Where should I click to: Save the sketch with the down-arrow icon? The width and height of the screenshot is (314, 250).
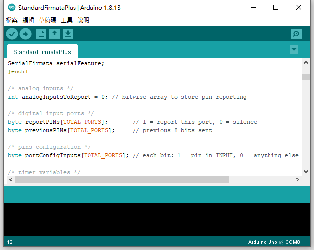click(68, 34)
